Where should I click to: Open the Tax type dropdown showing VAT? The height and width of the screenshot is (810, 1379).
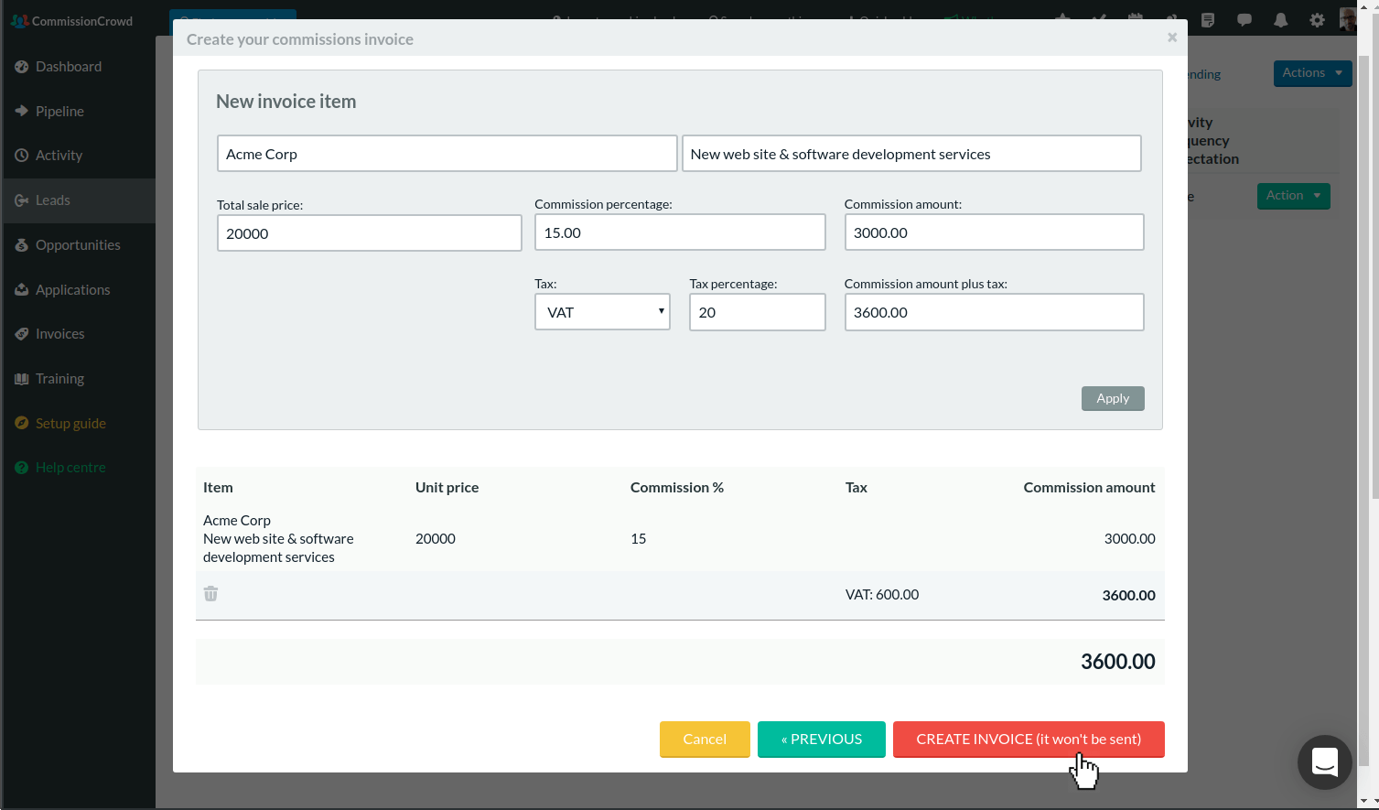(602, 312)
